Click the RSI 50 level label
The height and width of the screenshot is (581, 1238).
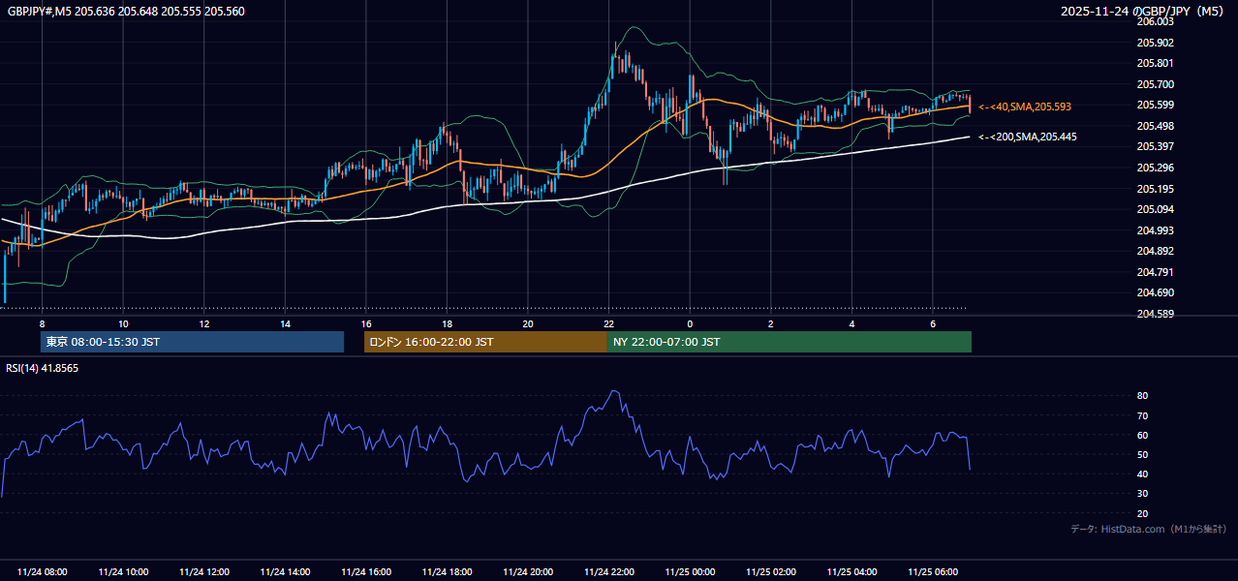1143,454
